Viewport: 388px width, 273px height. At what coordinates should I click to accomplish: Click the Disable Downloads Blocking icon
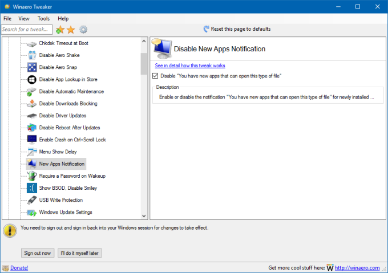click(32, 104)
